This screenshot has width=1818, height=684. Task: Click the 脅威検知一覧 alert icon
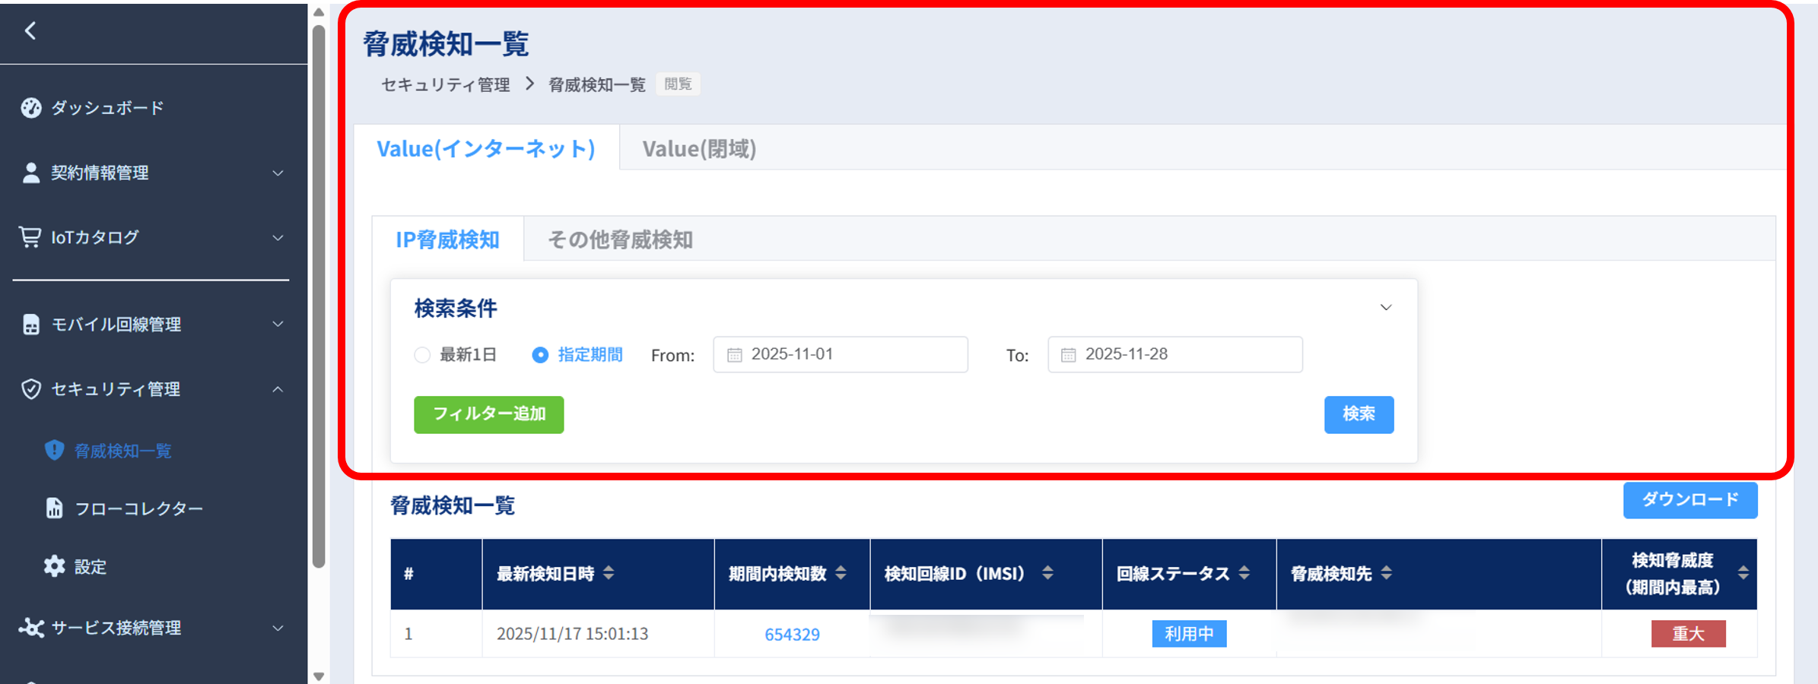pyautogui.click(x=54, y=450)
